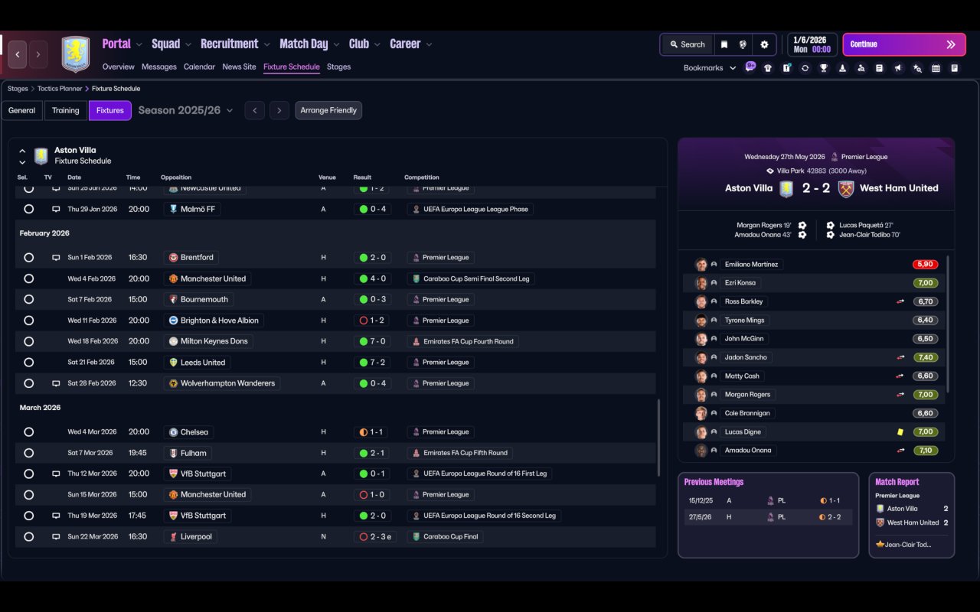Image resolution: width=980 pixels, height=612 pixels.
Task: Go to the next season arrow button
Action: [279, 110]
